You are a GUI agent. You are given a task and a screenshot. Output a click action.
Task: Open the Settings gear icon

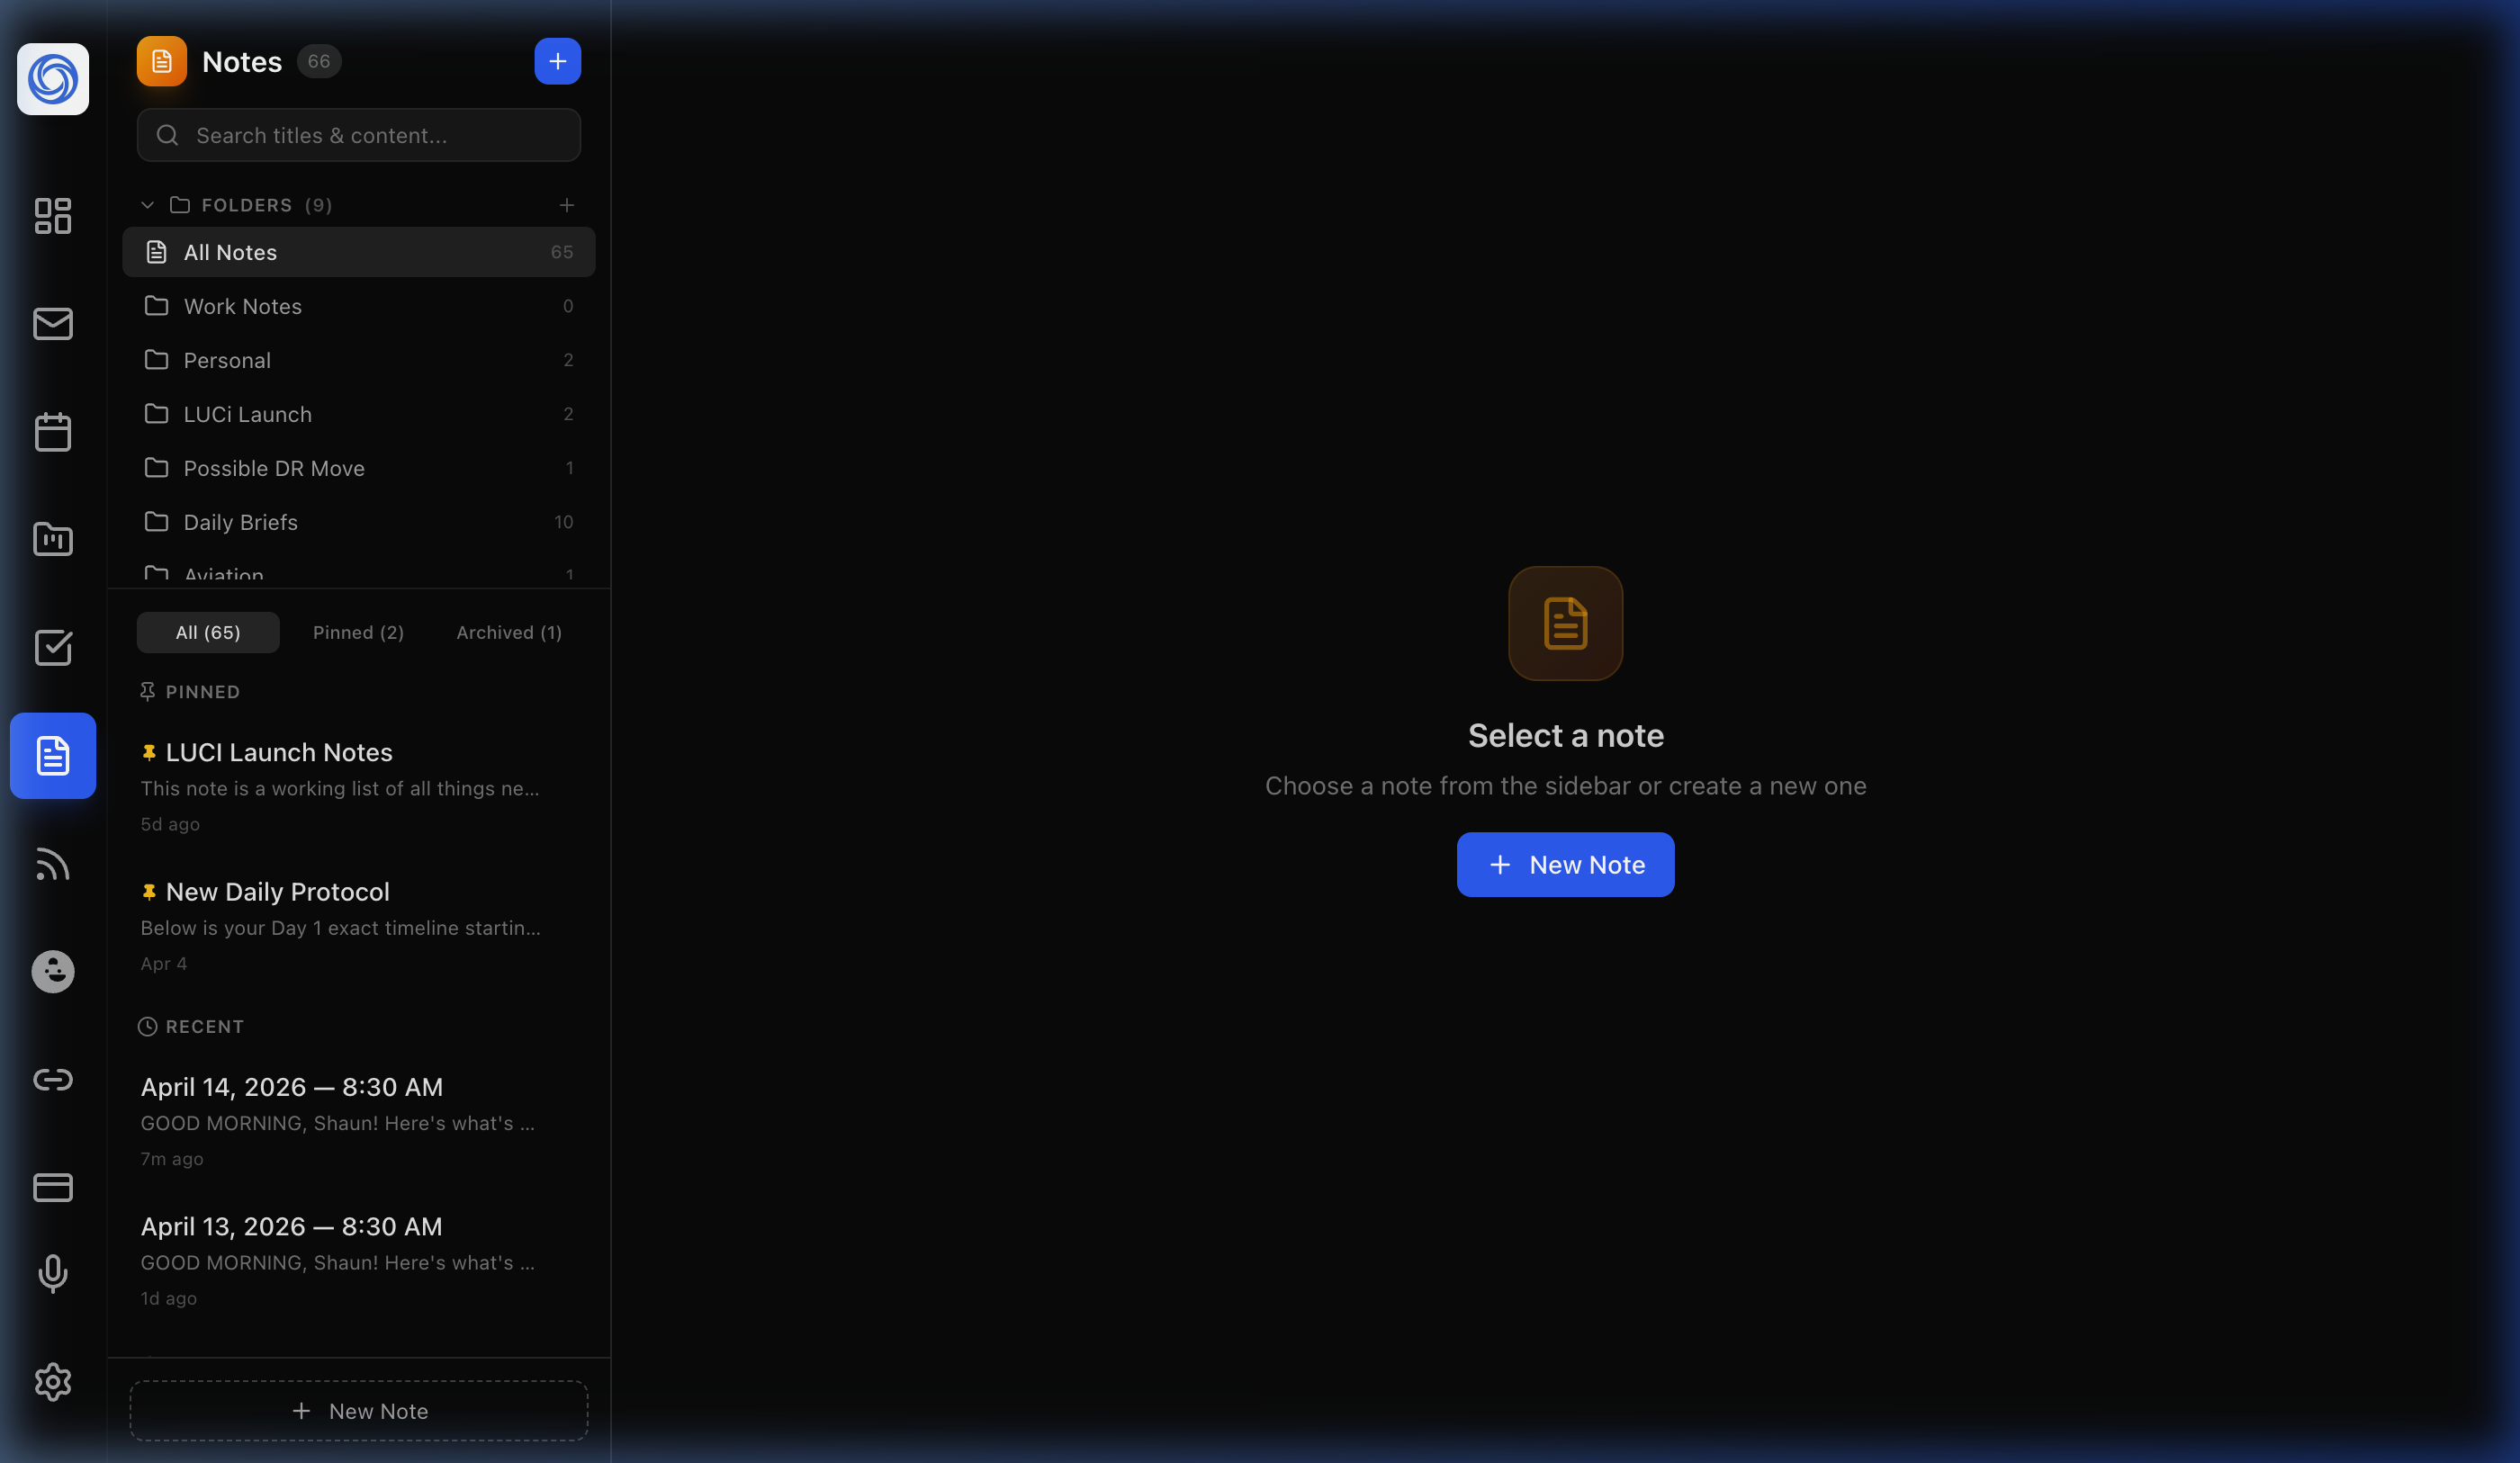pyautogui.click(x=52, y=1382)
